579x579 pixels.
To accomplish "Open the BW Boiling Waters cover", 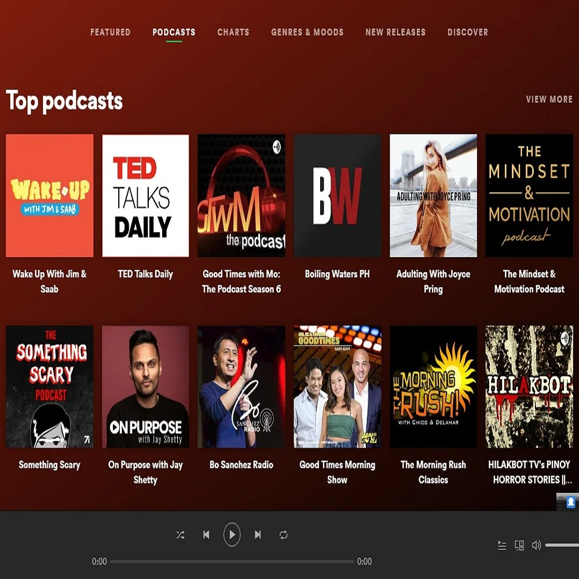I will click(338, 195).
